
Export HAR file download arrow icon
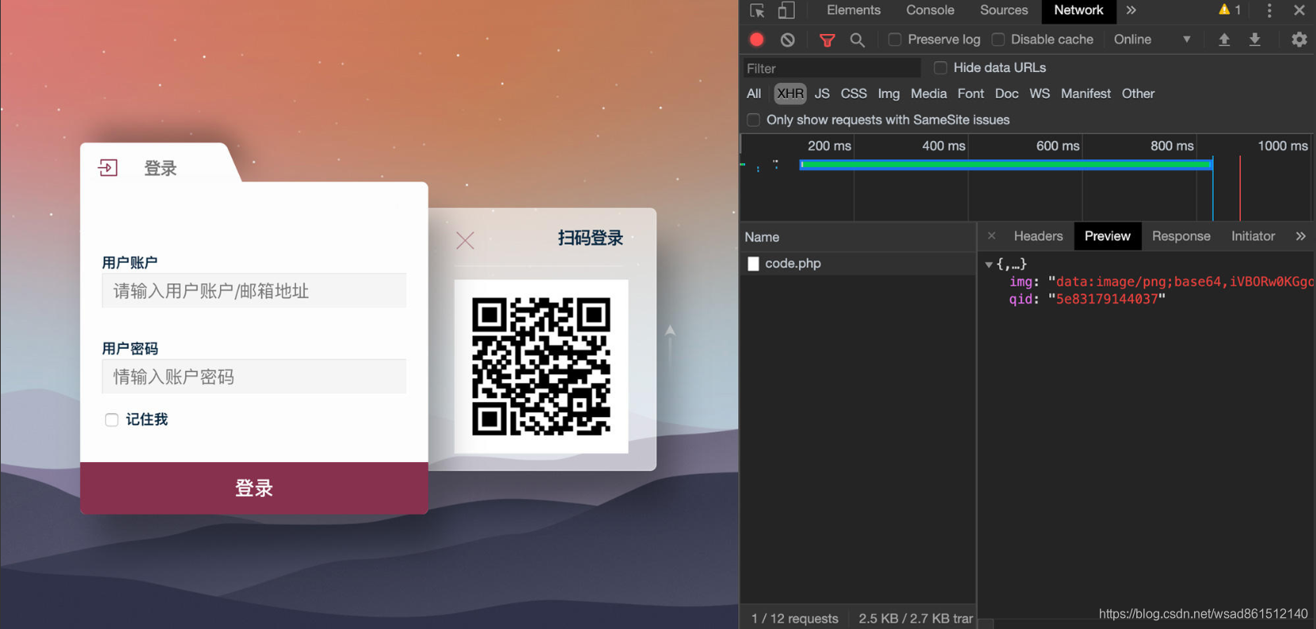pos(1255,40)
